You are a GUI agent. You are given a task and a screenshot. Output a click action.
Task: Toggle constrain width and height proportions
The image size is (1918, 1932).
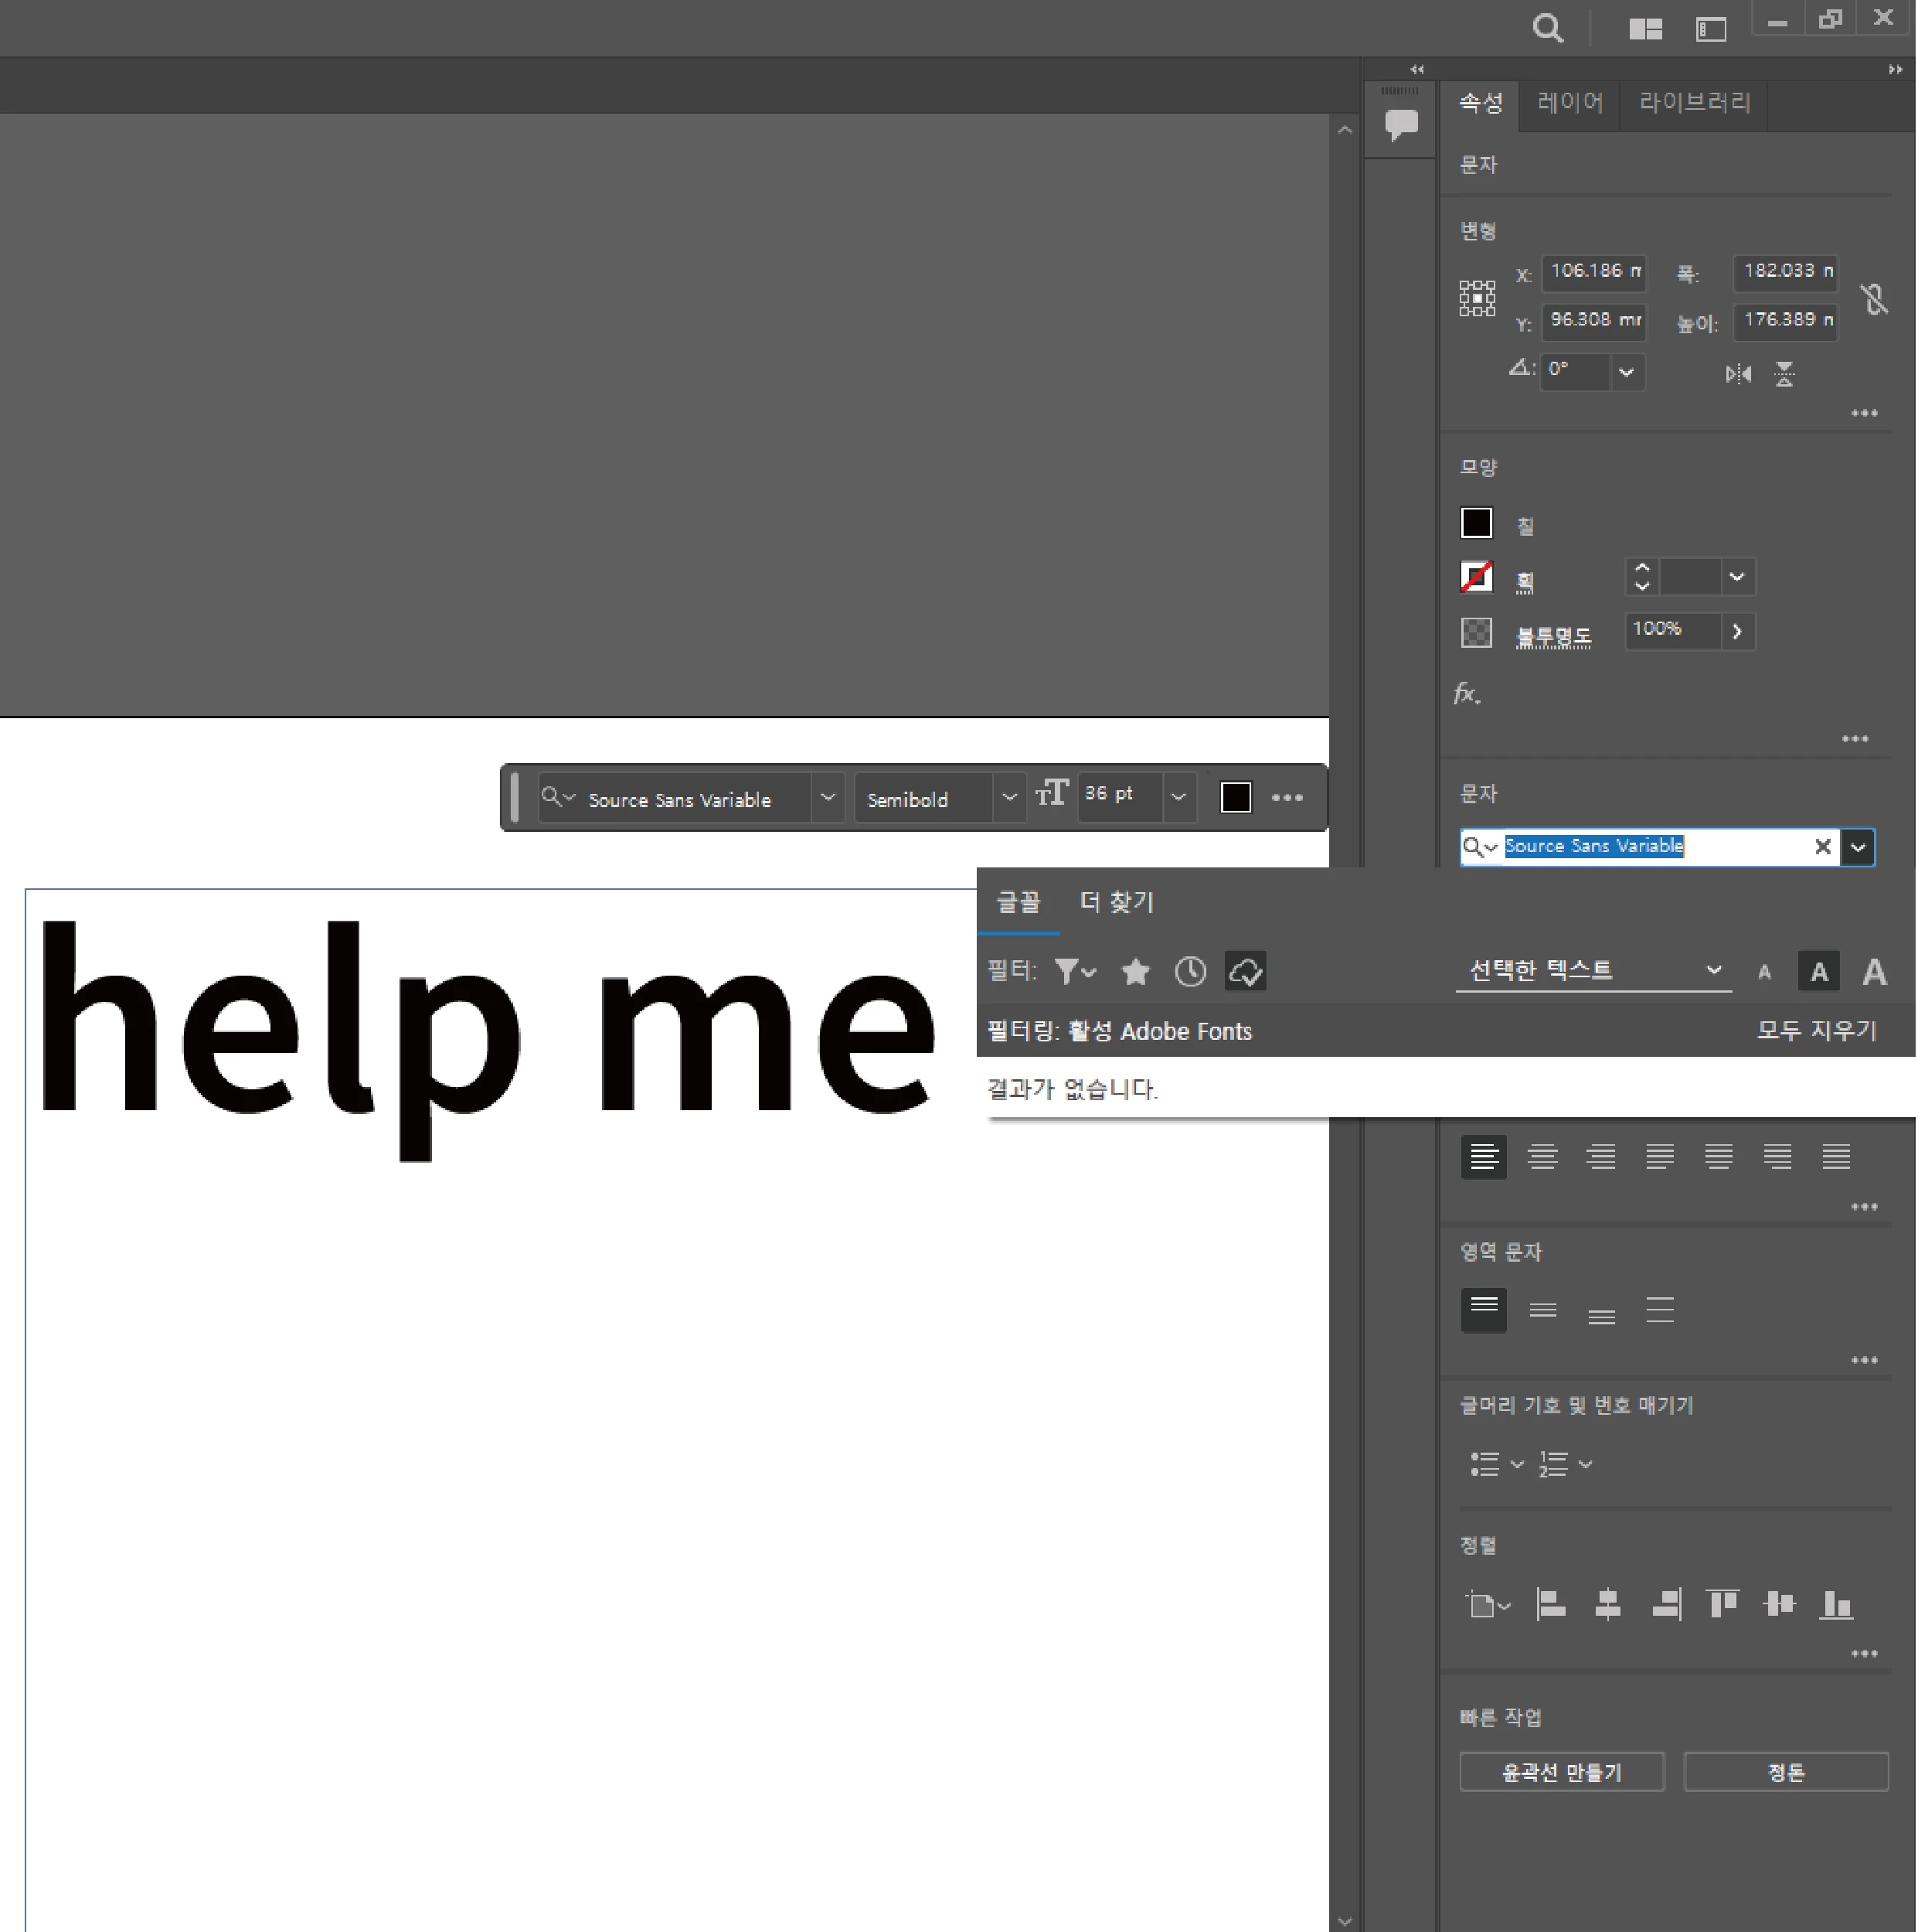pos(1874,298)
